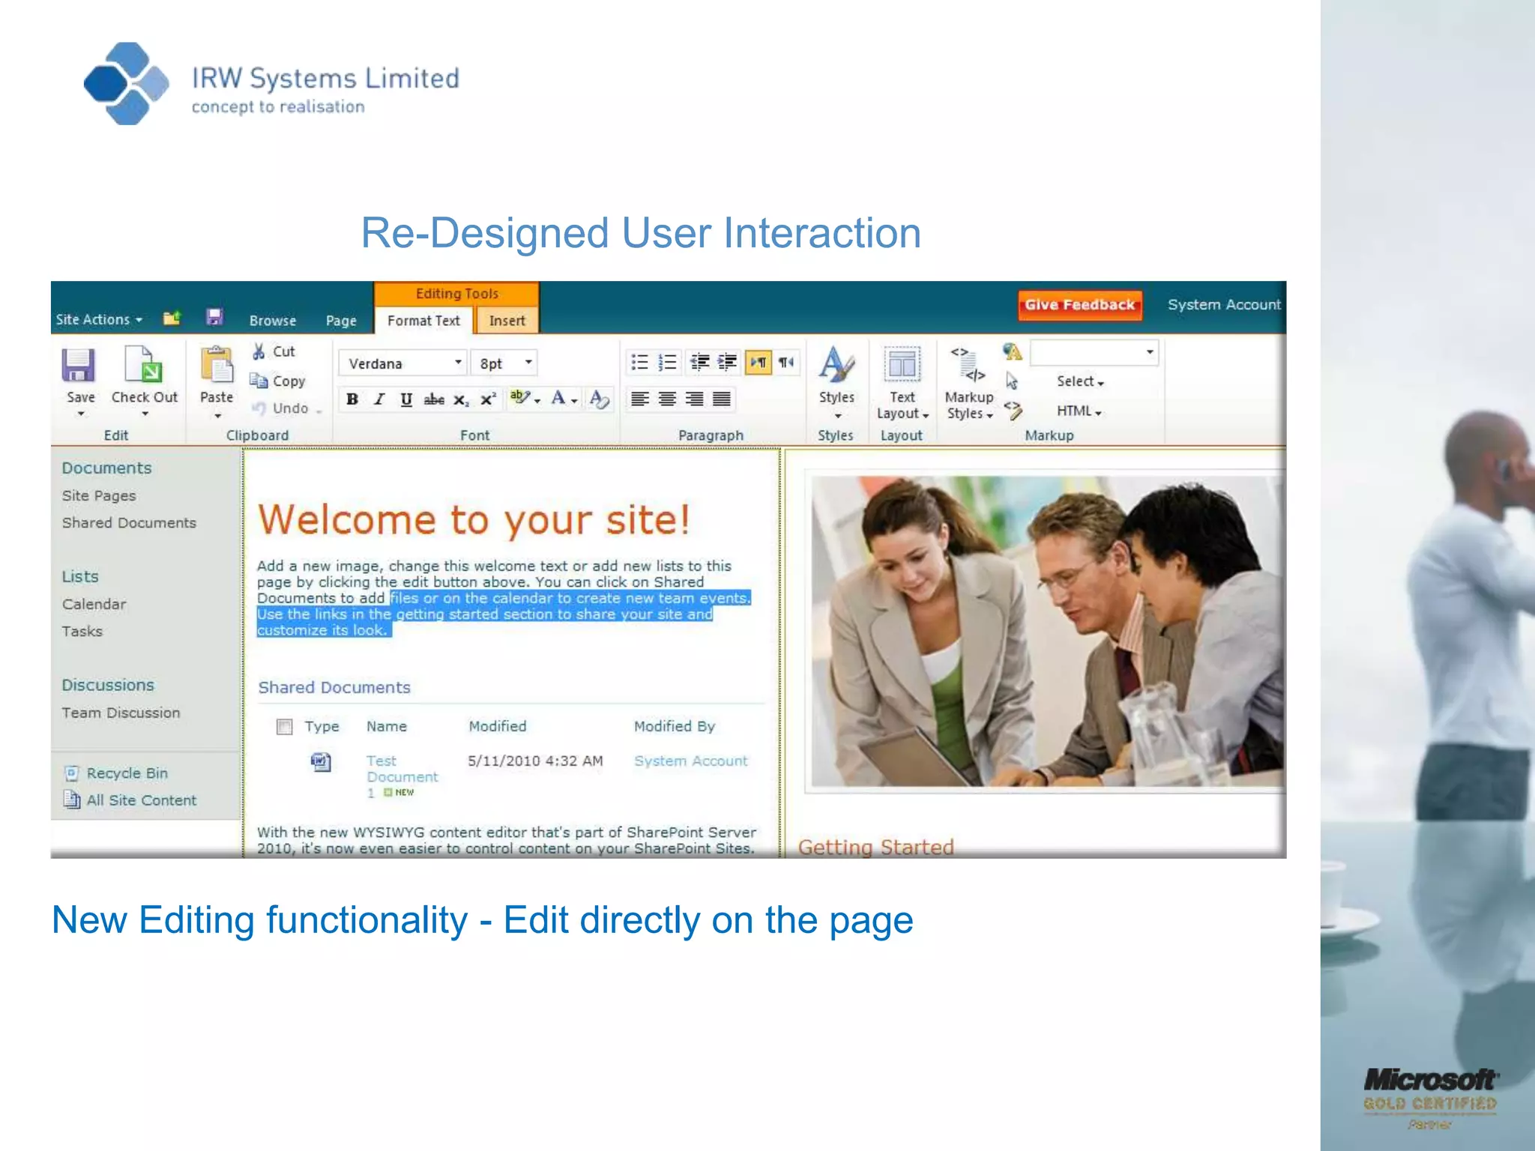Click the Save icon in the ribbon
Image resolution: width=1535 pixels, height=1151 pixels.
pos(78,366)
